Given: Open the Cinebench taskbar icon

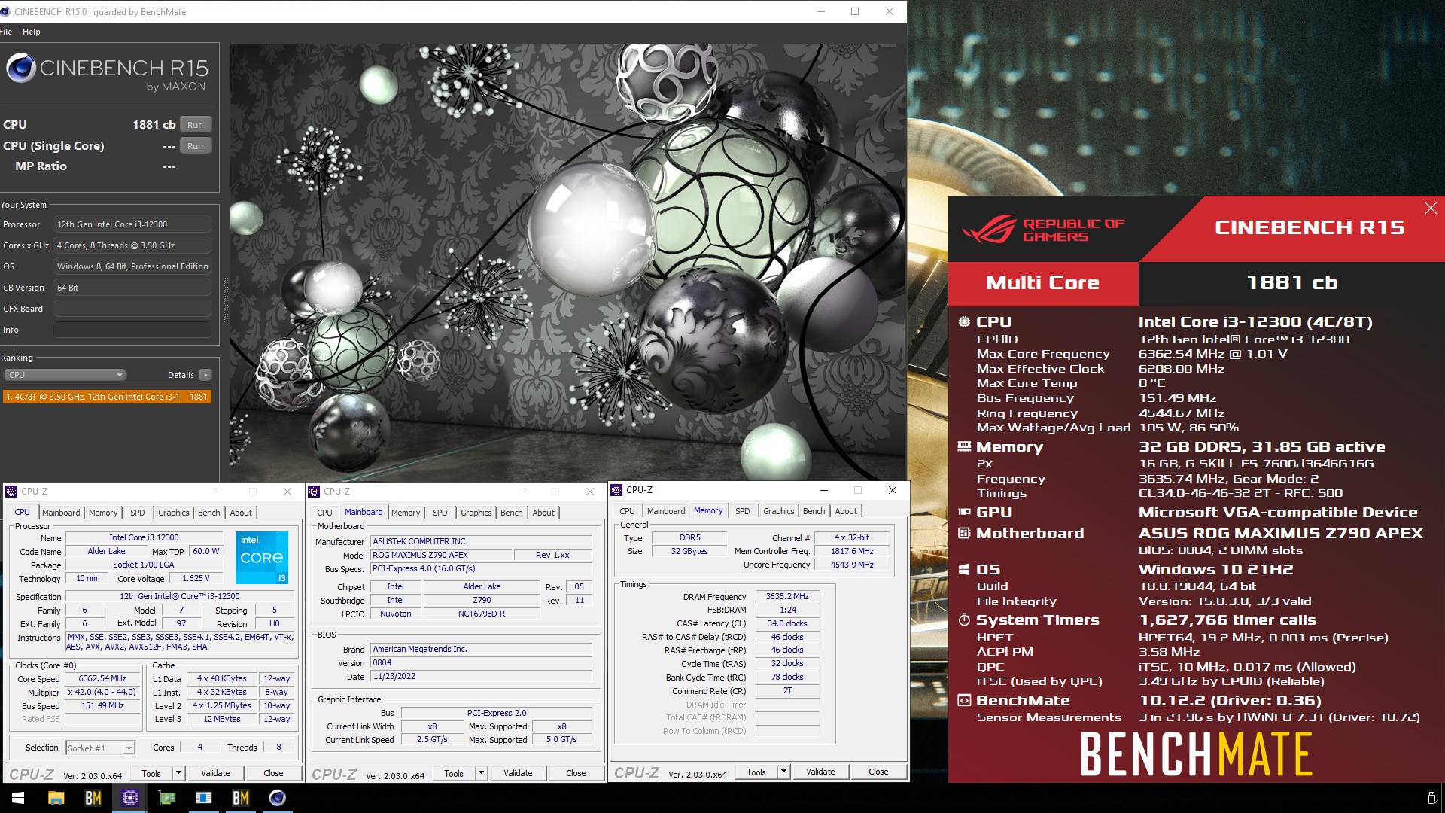Looking at the screenshot, I should [277, 798].
